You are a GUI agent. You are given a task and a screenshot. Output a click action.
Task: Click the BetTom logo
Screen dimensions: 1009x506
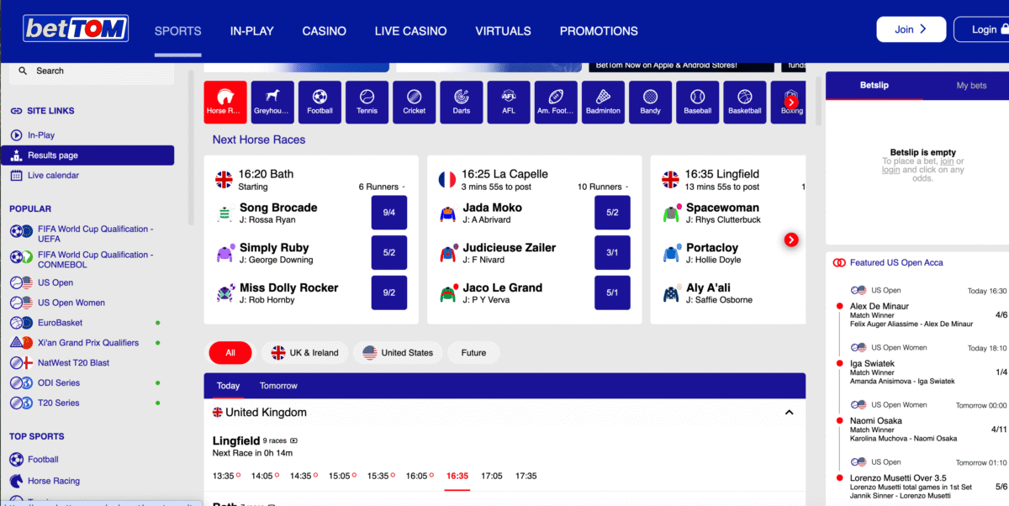tap(76, 29)
